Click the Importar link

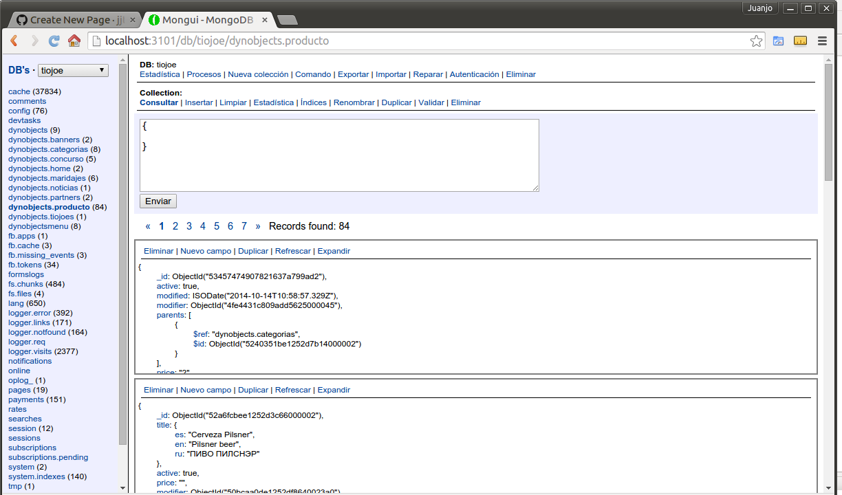391,74
